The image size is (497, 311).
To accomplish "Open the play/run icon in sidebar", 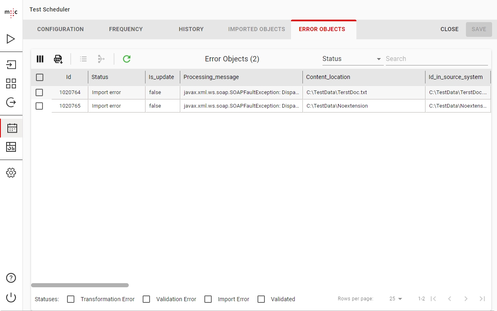I will 11,39.
